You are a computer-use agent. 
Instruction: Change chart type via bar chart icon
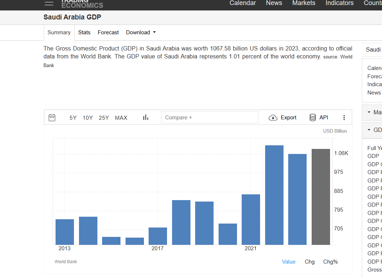[x=146, y=118]
